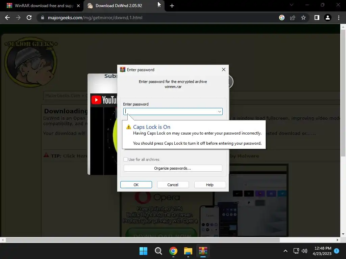
Task: Click the MajorGeeks.Com breadcrumb link
Action: coord(63,95)
